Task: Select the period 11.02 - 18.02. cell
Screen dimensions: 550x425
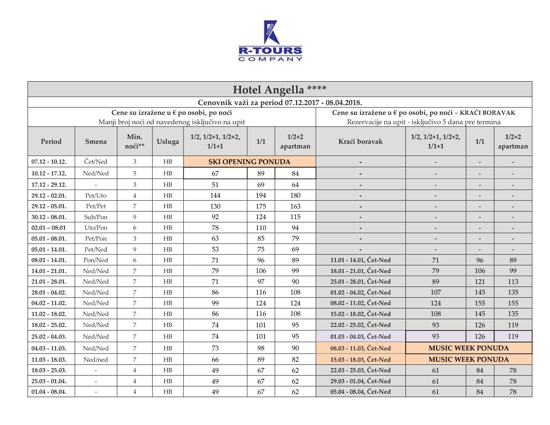Action: click(51, 314)
